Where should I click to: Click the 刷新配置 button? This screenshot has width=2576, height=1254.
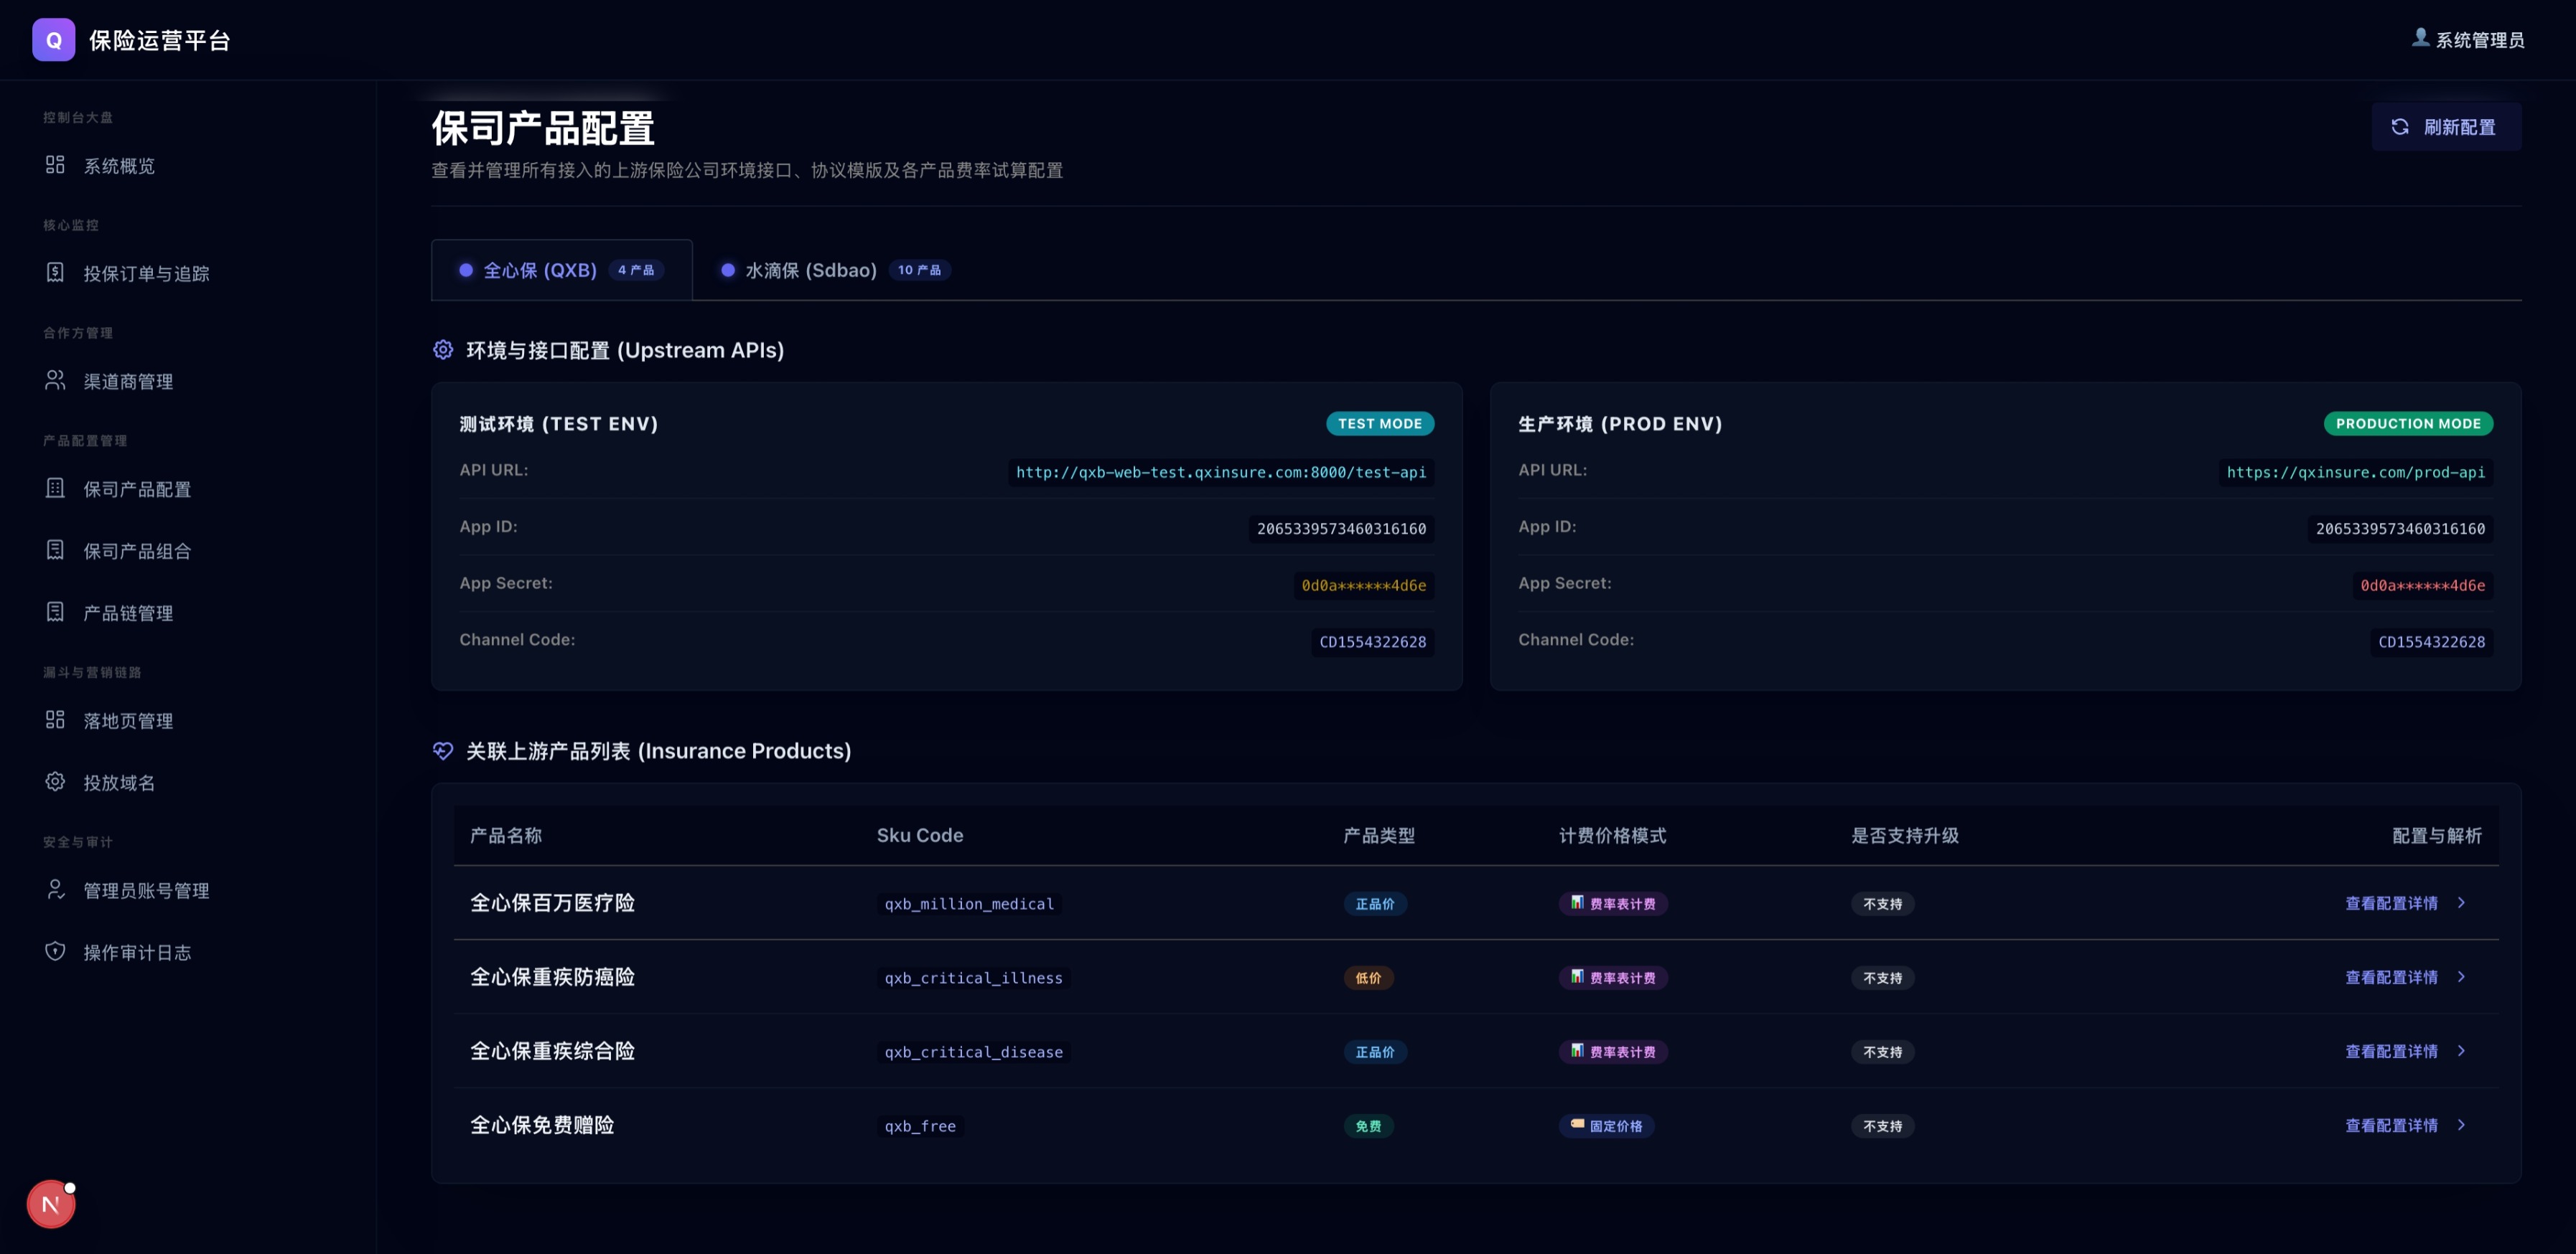click(2446, 127)
